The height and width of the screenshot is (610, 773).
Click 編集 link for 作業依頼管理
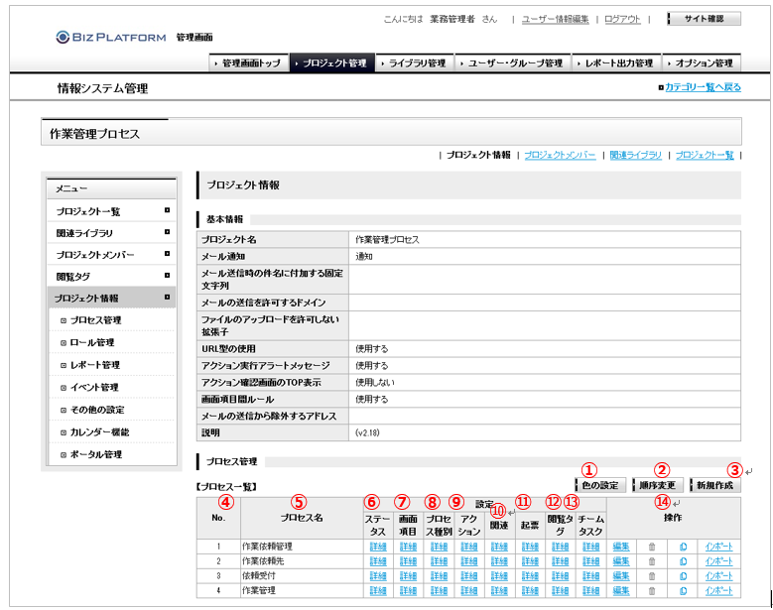(621, 547)
